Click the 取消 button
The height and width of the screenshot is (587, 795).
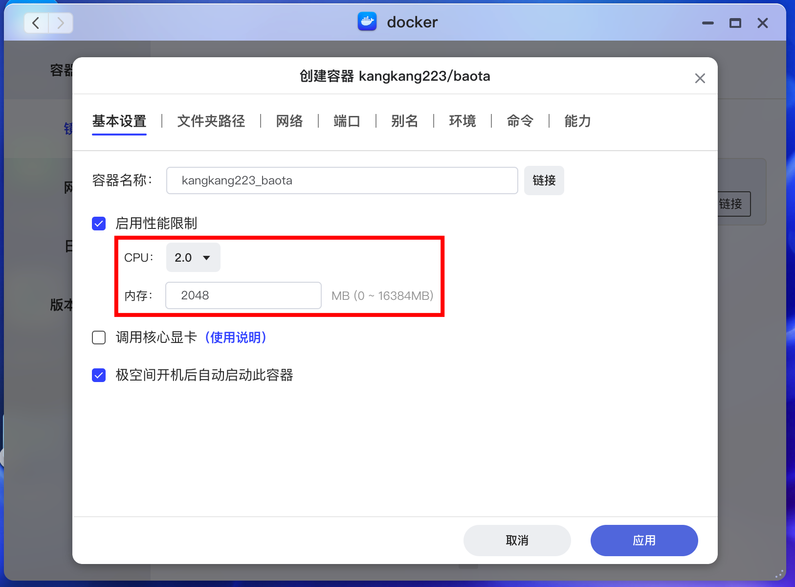517,541
